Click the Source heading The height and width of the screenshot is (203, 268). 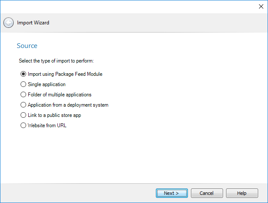pos(27,46)
